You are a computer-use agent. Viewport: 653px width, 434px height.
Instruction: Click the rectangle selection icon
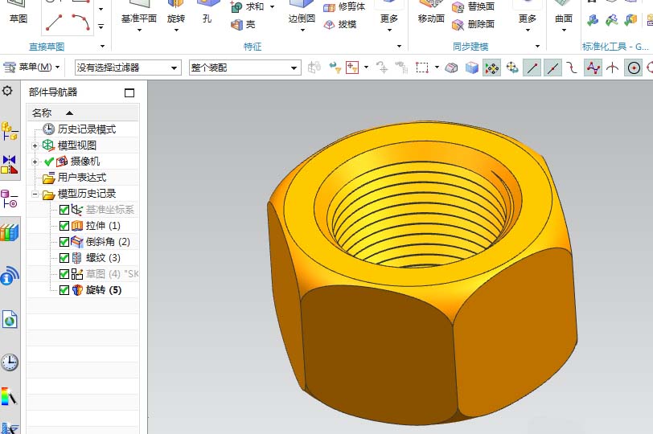pyautogui.click(x=422, y=68)
